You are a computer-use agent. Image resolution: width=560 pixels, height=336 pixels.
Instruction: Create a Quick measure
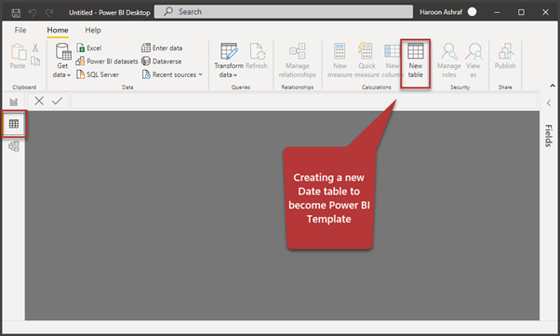[367, 60]
